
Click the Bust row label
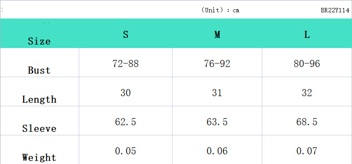point(39,70)
